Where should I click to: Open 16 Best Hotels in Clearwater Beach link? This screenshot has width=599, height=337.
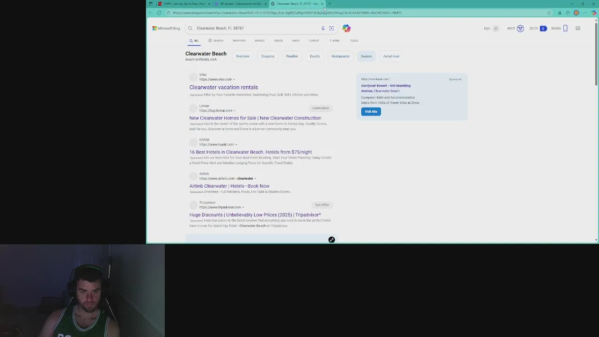point(251,152)
